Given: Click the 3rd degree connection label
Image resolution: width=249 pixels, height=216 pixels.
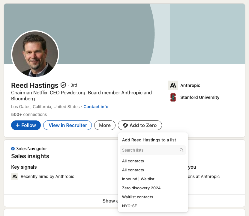Looking at the screenshot, I should pyautogui.click(x=74, y=85).
